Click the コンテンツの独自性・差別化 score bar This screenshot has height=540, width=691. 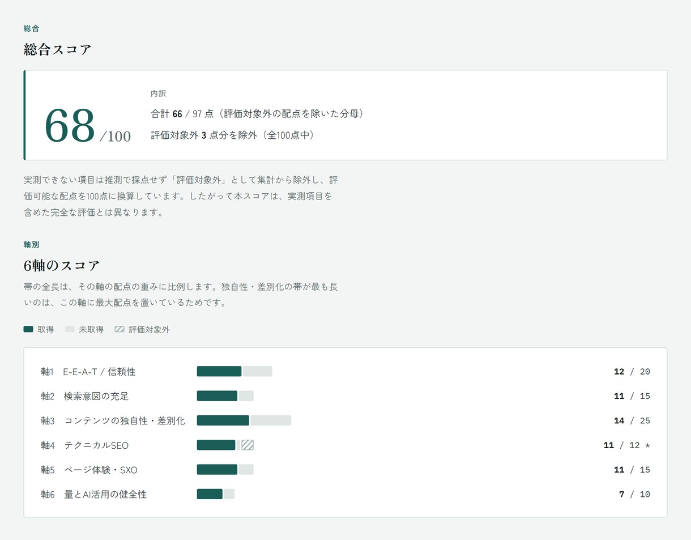pos(244,420)
